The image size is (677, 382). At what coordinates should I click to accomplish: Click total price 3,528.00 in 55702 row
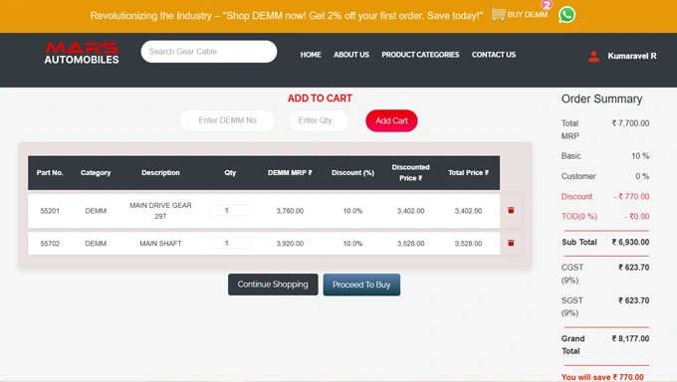(468, 244)
